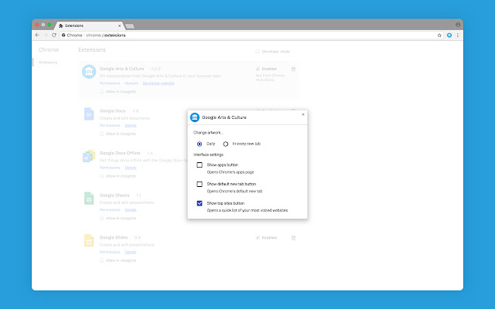Close the Google Arts & Culture dialog

click(x=303, y=114)
